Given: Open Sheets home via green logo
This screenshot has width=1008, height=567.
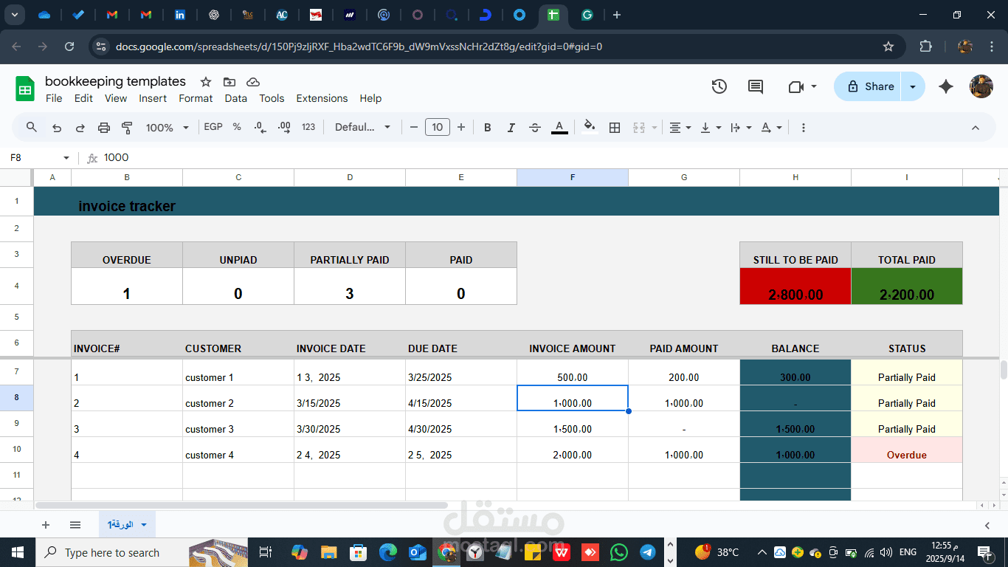Looking at the screenshot, I should coord(25,89).
